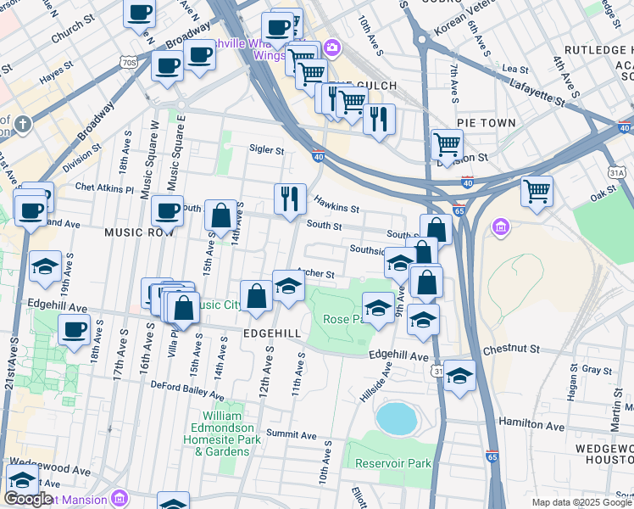Screen dimensions: 634x509
Task: Open the coffee marker near 18th Ave S
Action: point(74,328)
